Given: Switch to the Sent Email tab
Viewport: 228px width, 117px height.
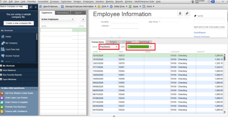Looking at the screenshot, I should [x=144, y=42].
